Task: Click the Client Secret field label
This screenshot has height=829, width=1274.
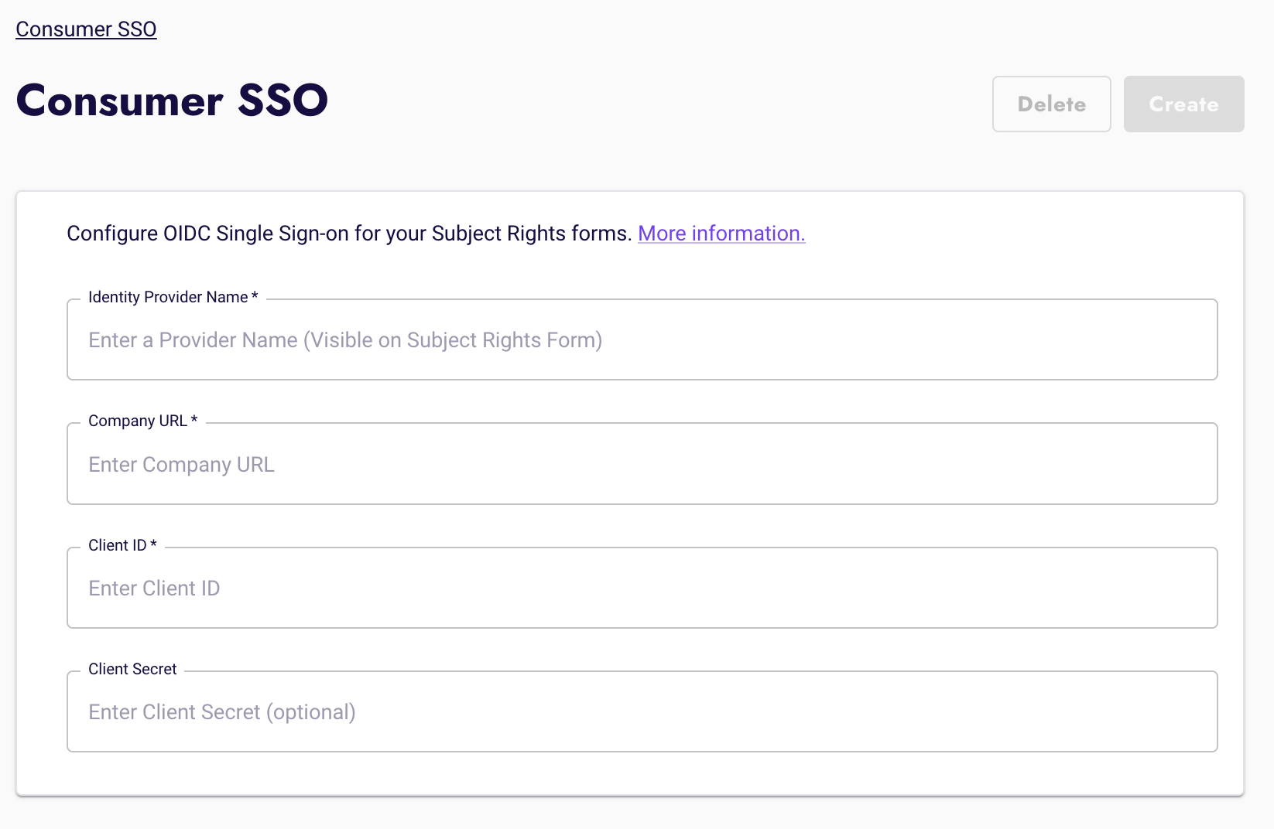Action: click(132, 668)
